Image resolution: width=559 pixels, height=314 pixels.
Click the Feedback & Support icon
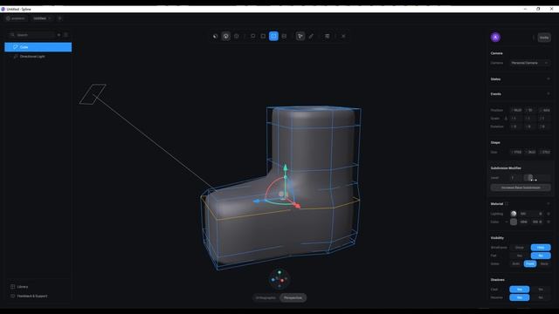13,296
